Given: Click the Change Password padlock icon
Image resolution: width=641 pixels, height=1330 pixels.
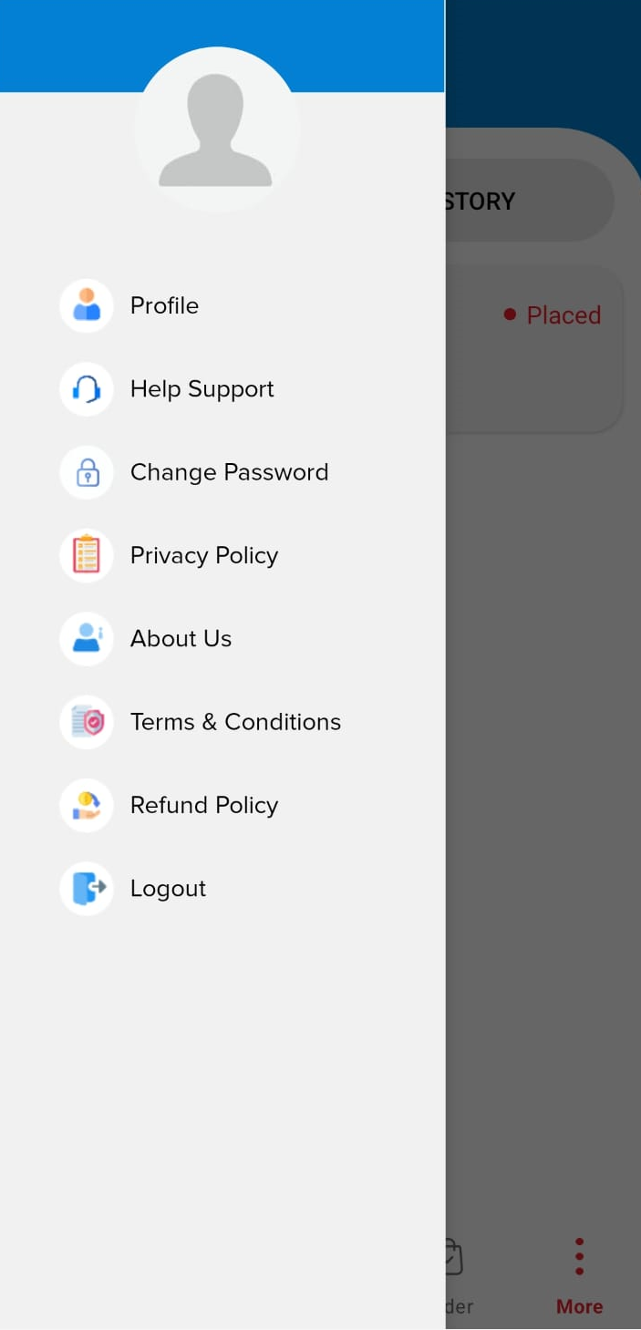Looking at the screenshot, I should pyautogui.click(x=87, y=472).
